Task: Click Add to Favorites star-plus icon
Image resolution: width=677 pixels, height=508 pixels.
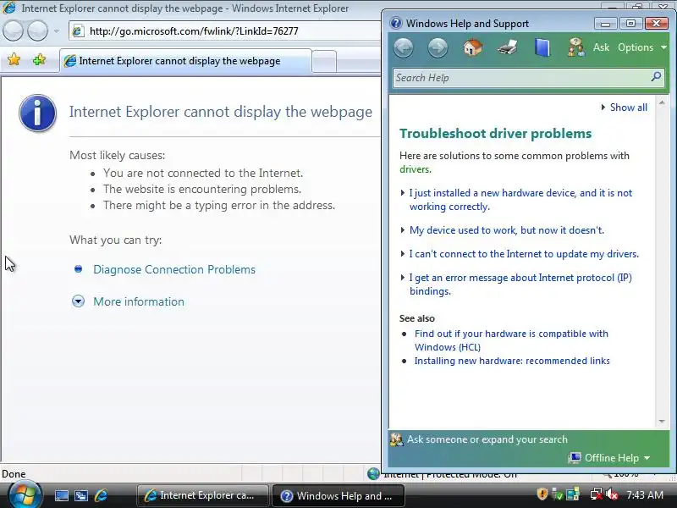Action: [39, 59]
